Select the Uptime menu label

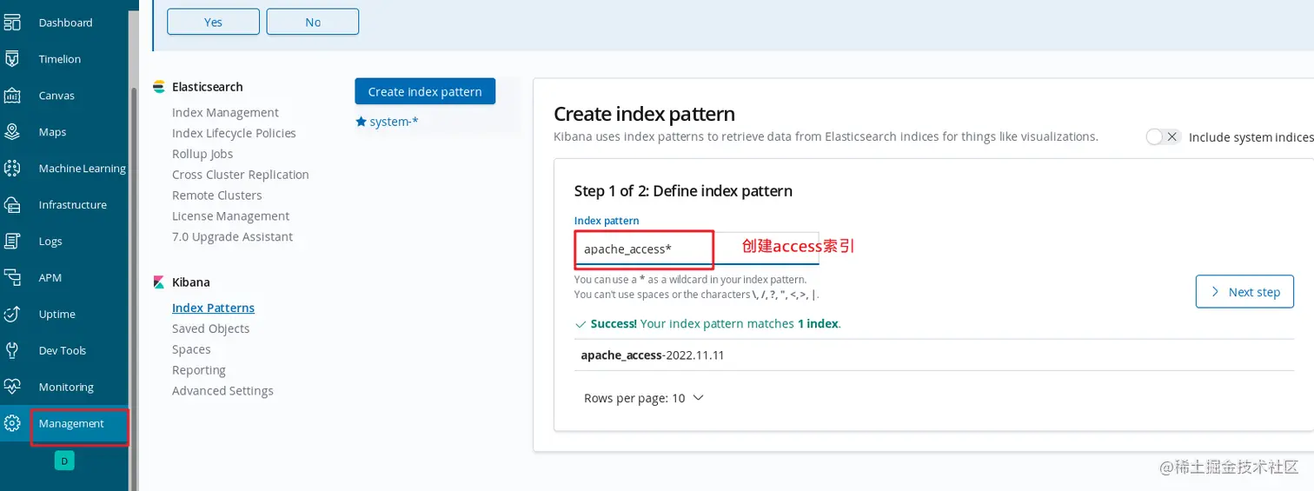click(x=57, y=314)
